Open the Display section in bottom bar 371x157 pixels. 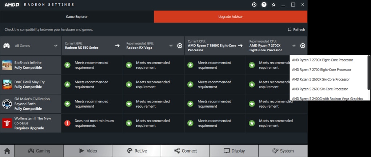point(234,150)
